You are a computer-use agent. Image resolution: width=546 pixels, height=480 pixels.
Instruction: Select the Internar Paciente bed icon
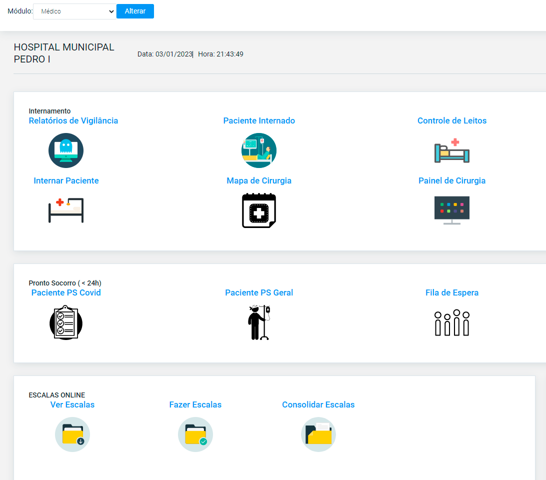pos(66,210)
